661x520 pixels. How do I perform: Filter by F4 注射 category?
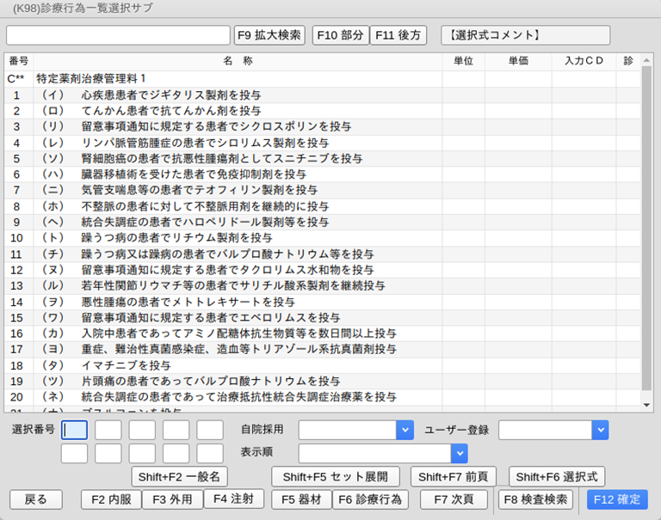[233, 499]
